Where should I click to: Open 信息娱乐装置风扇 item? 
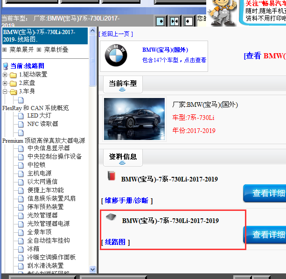coord(51,198)
